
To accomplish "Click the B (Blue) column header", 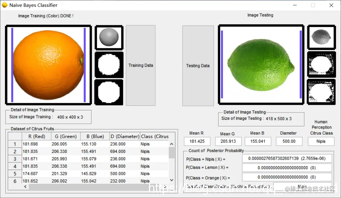I will point(95,137).
